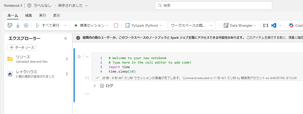Open dropdown arrow next to すべて実行

click(x=65, y=25)
